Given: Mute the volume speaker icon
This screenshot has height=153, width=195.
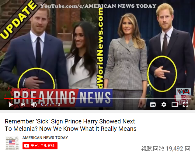Looking at the screenshot, I should click(34, 105).
